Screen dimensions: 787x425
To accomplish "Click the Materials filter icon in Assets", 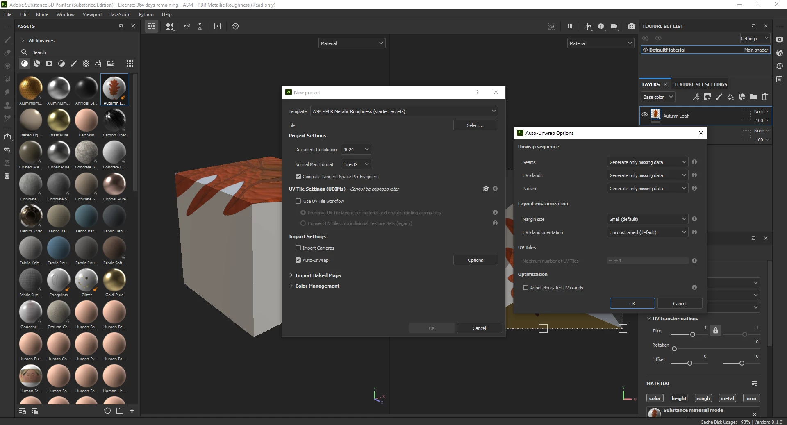I will 25,64.
